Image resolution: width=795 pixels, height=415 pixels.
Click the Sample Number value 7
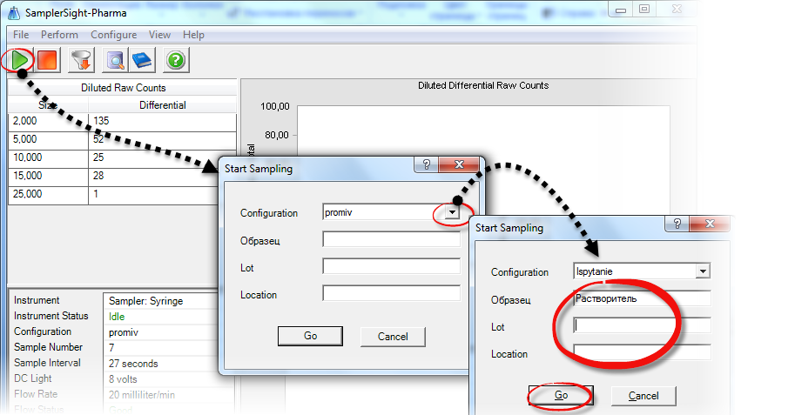(111, 348)
